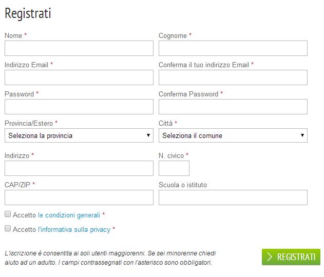Click the Scuola o istituto field
The image size is (324, 277).
click(233, 197)
